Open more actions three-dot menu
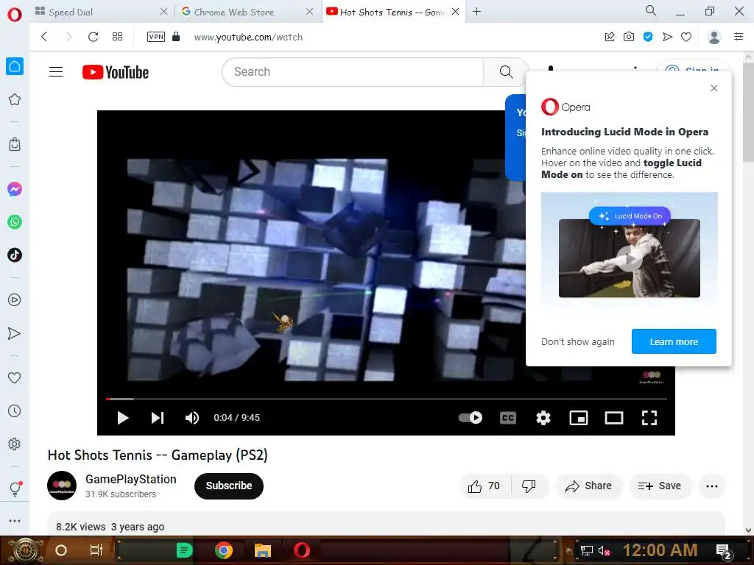754x565 pixels. coord(712,486)
